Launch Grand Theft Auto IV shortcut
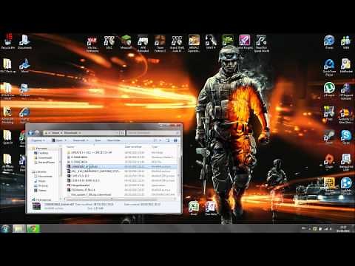The width and height of the screenshot is (355, 266). (x=177, y=44)
